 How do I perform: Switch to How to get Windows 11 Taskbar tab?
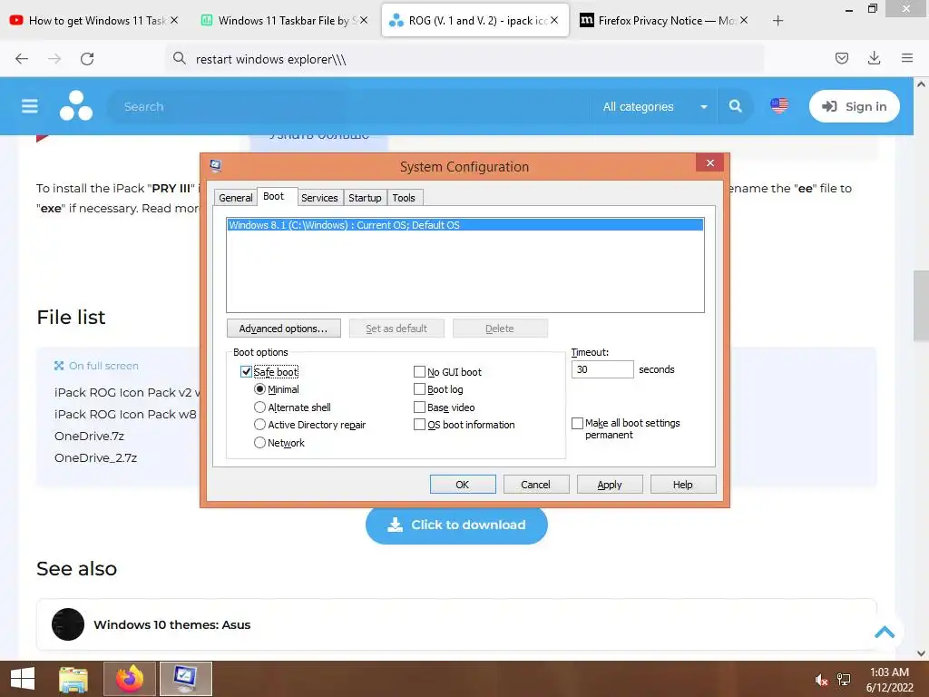pyautogui.click(x=94, y=21)
